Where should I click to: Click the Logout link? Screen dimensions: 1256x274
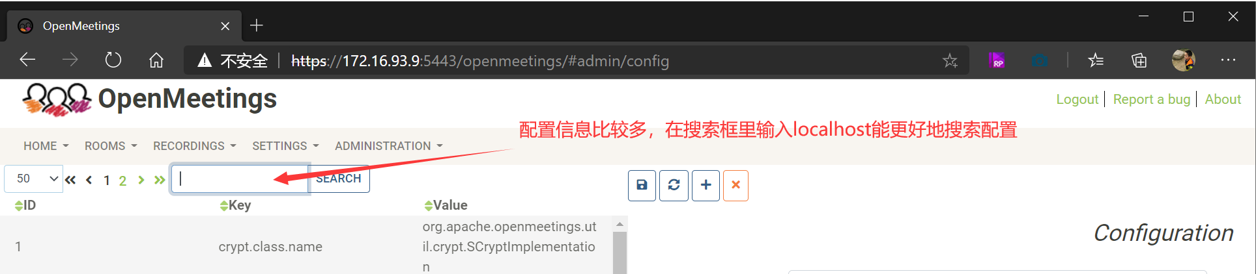click(1077, 99)
